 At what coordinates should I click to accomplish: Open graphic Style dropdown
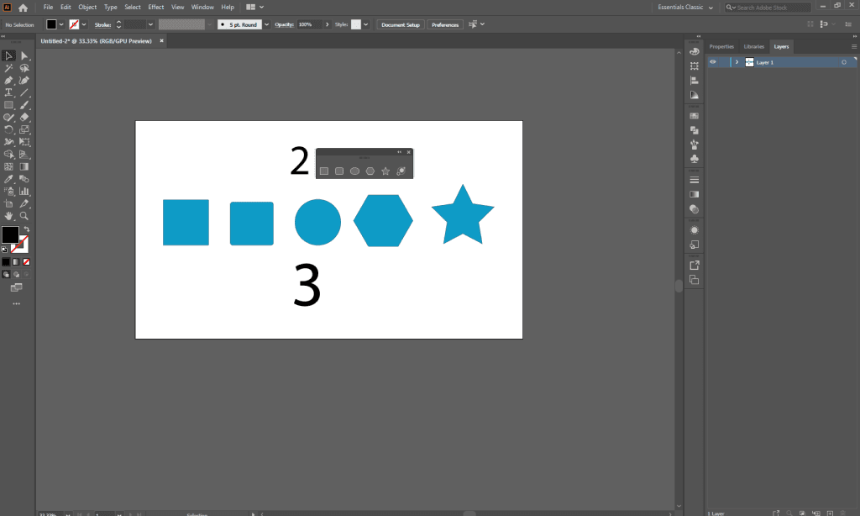(366, 24)
